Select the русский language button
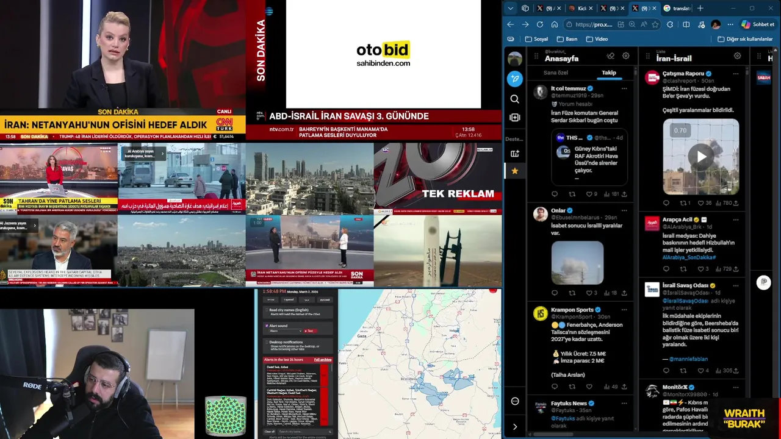This screenshot has height=439, width=781. click(325, 299)
